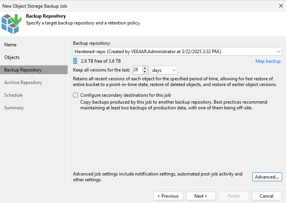Screen dimensions: 286x203
Task: Open the Summary step
Action: tap(14, 107)
